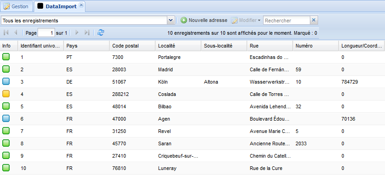The height and width of the screenshot is (175, 385).
Task: Click the green status icon for Portalegre
Action: 6,57
